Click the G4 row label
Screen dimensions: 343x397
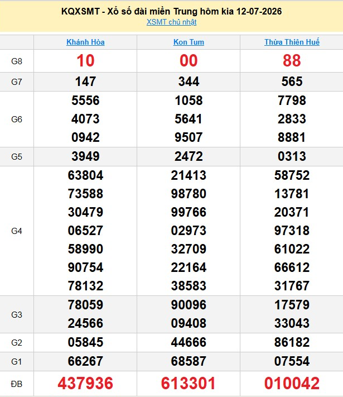click(17, 231)
